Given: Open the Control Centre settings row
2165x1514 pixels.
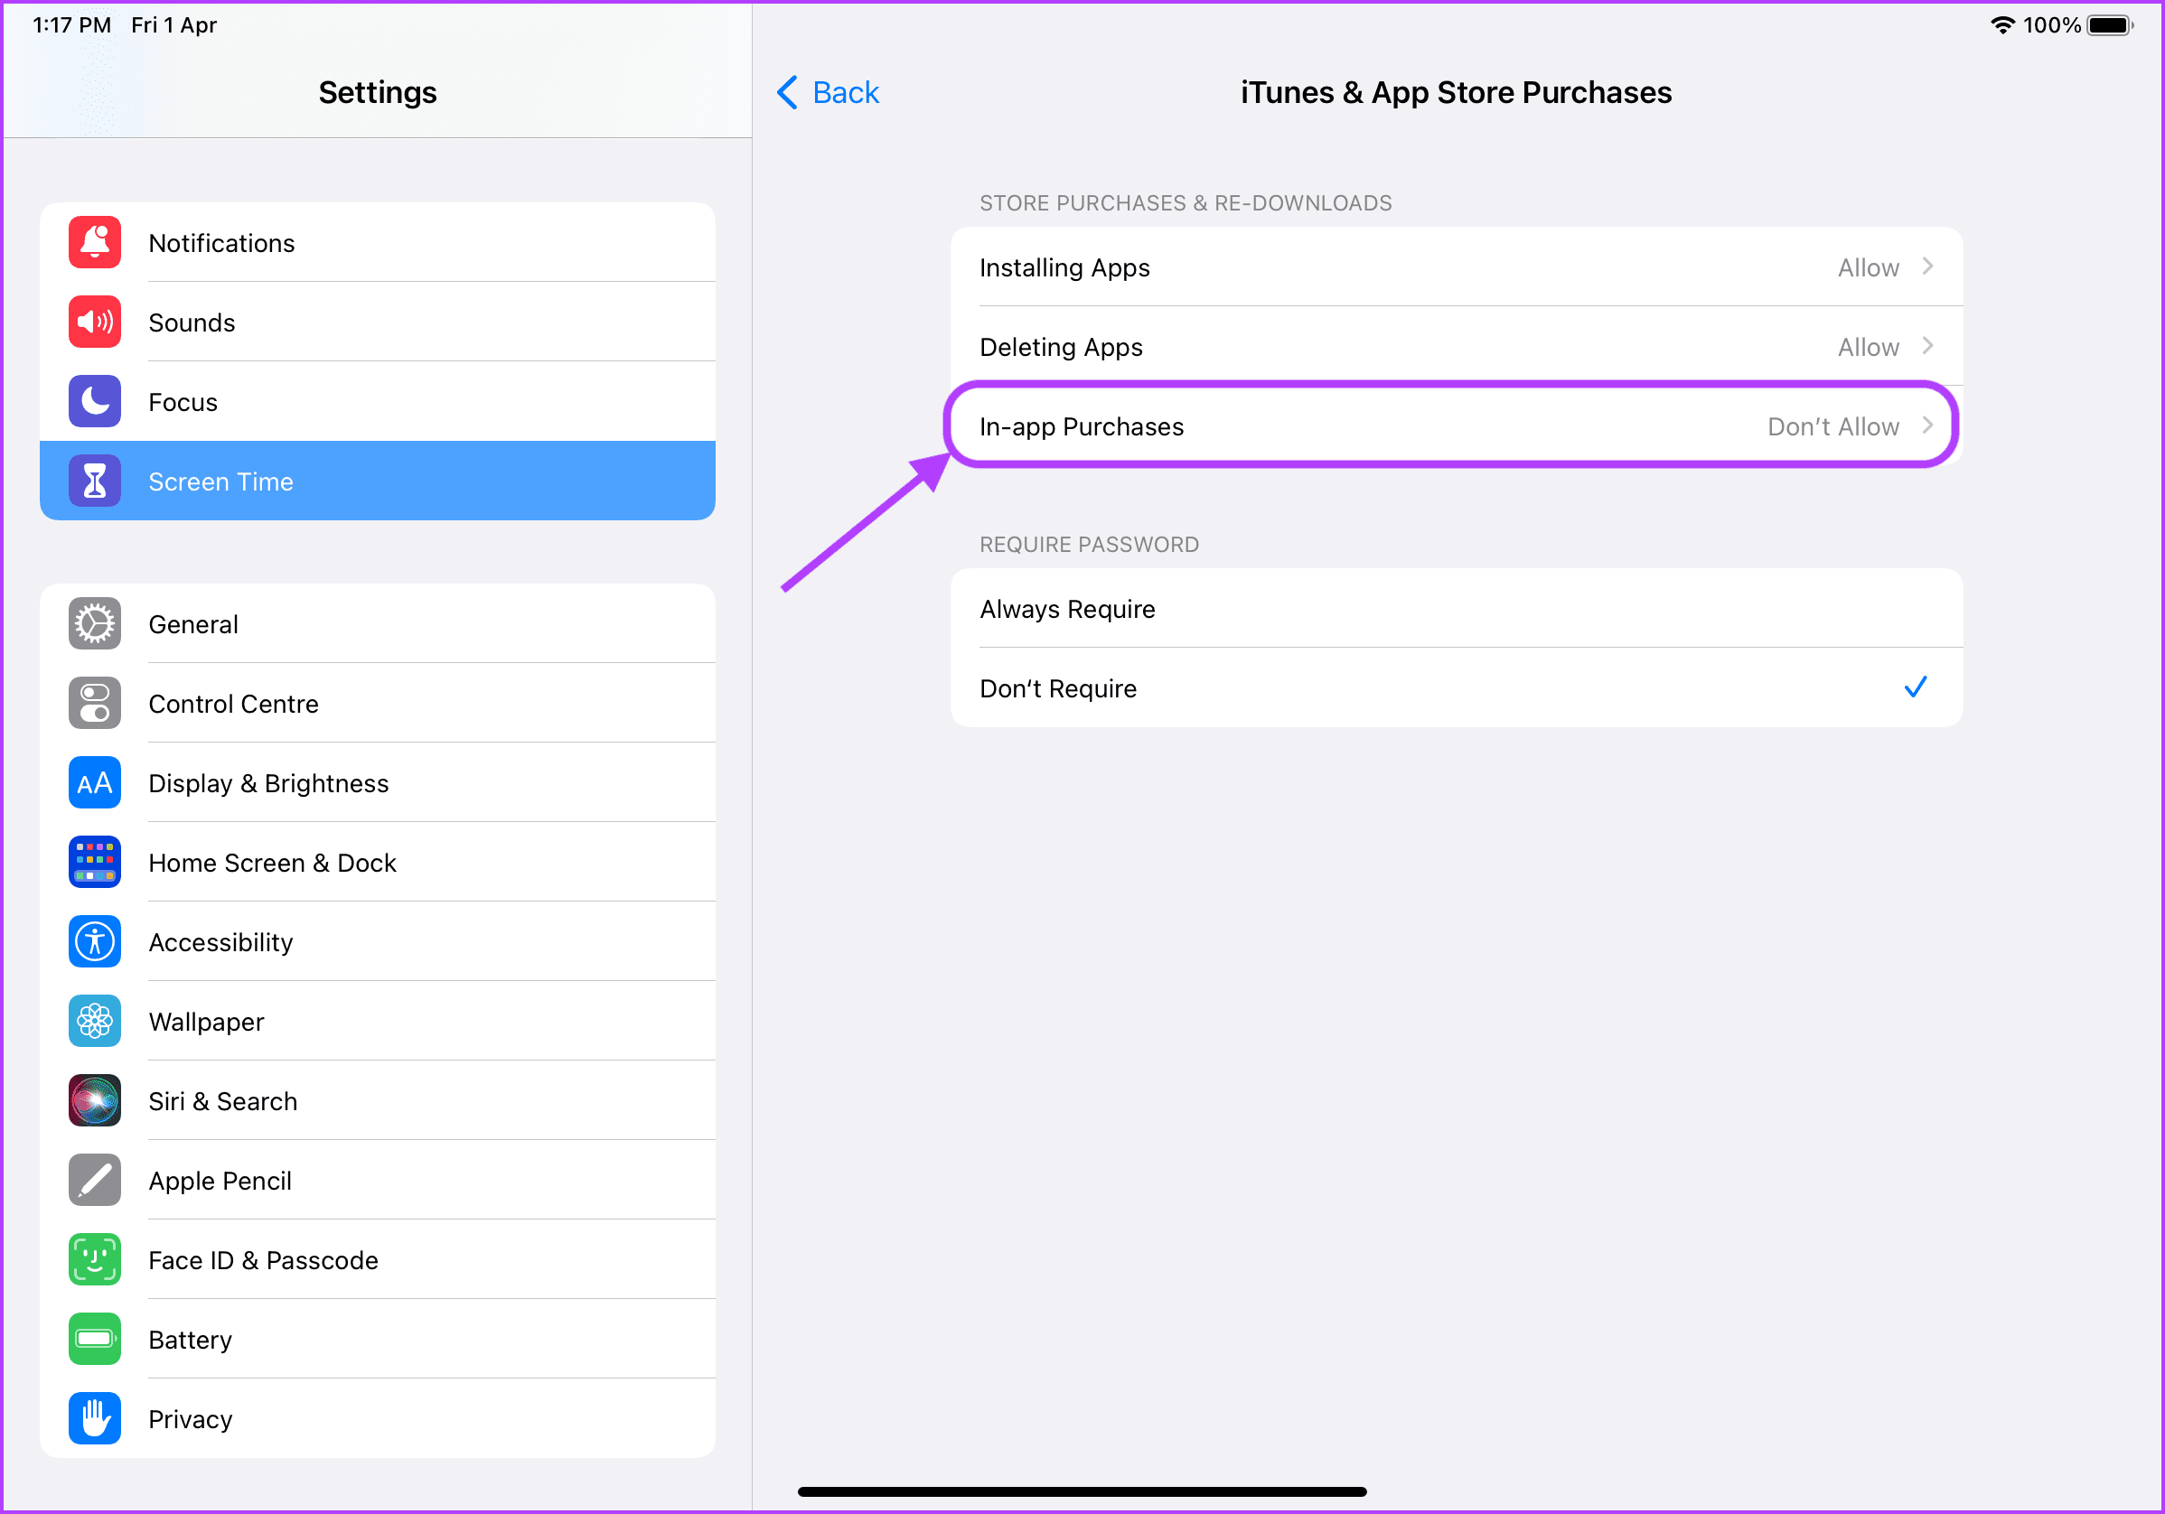Looking at the screenshot, I should coord(377,704).
